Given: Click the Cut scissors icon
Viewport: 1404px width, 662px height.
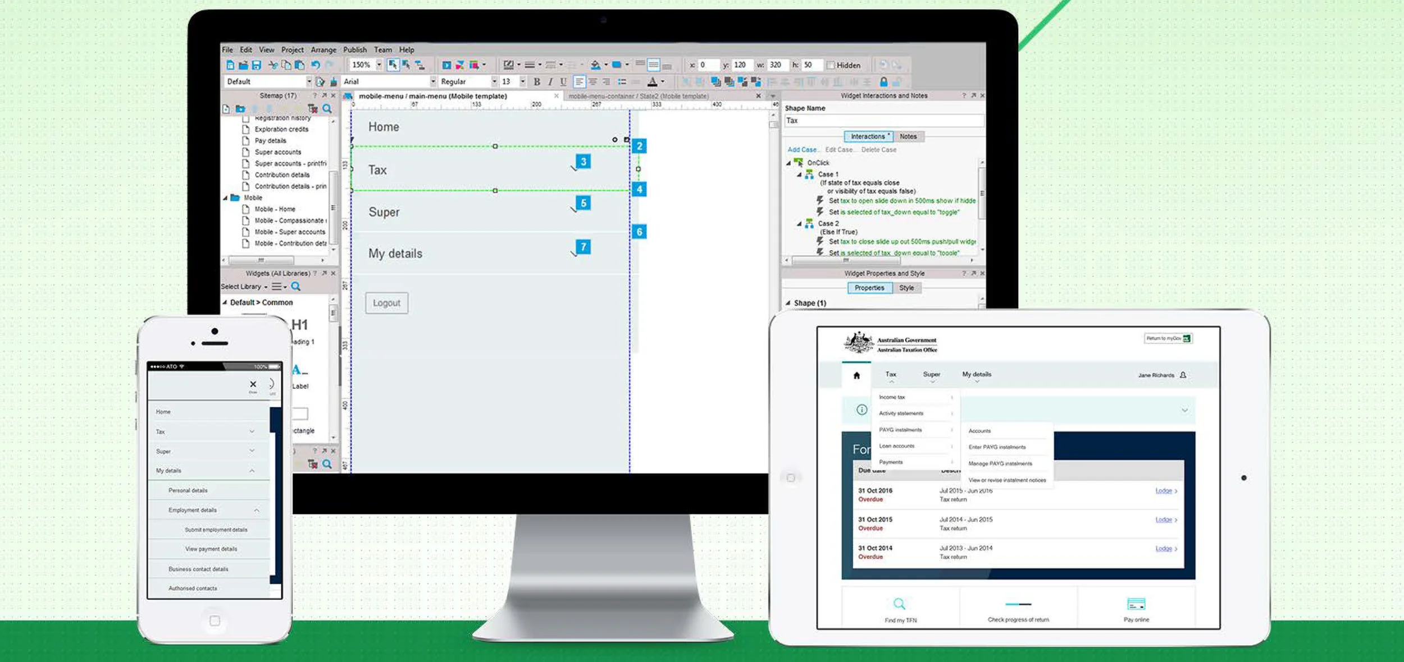Looking at the screenshot, I should click(x=273, y=65).
